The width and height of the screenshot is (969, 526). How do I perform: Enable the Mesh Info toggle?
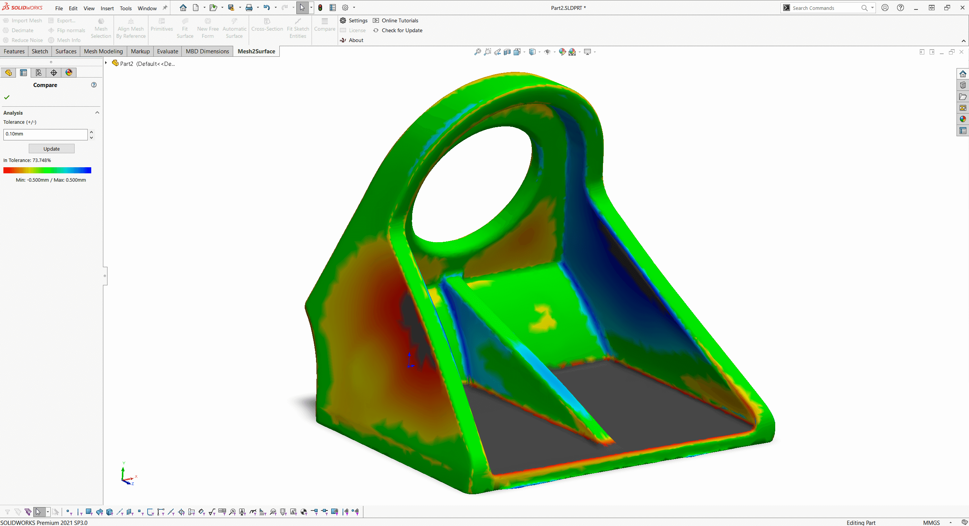tap(67, 40)
